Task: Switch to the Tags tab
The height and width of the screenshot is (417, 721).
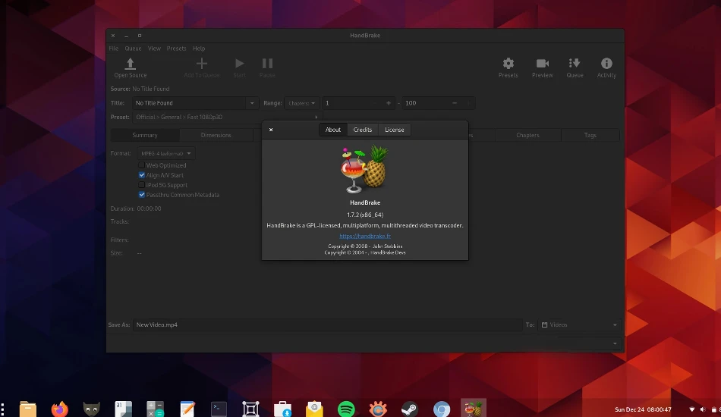Action: point(590,135)
